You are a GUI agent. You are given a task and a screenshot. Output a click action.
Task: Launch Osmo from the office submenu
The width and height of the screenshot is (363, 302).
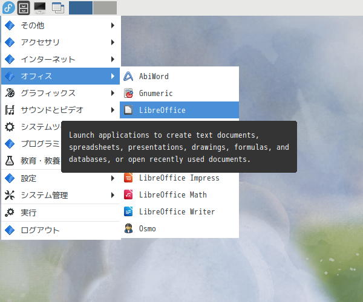(x=180, y=228)
